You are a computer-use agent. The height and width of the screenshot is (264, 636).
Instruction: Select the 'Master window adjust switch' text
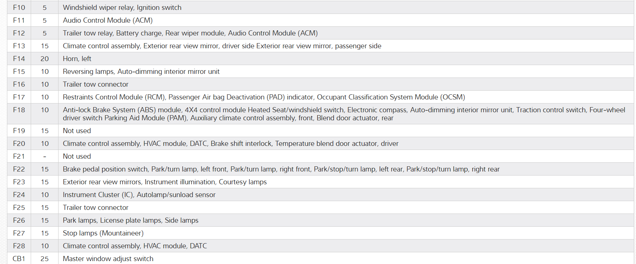pyautogui.click(x=108, y=259)
